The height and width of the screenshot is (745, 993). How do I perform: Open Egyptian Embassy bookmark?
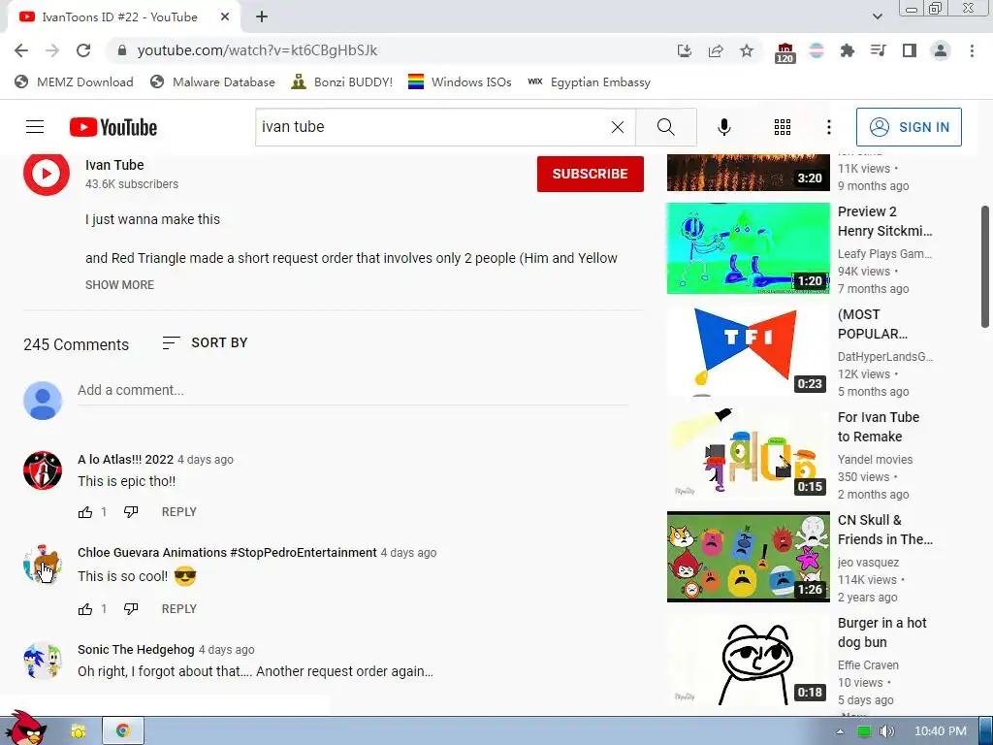click(x=589, y=82)
